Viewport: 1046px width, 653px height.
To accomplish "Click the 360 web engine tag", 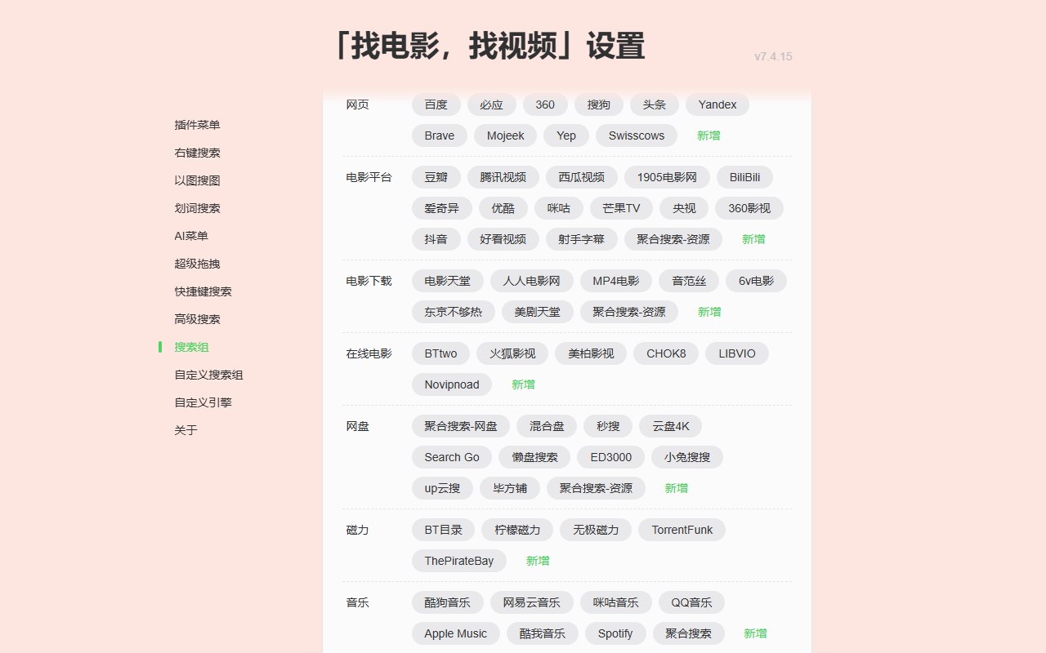I will pos(545,104).
